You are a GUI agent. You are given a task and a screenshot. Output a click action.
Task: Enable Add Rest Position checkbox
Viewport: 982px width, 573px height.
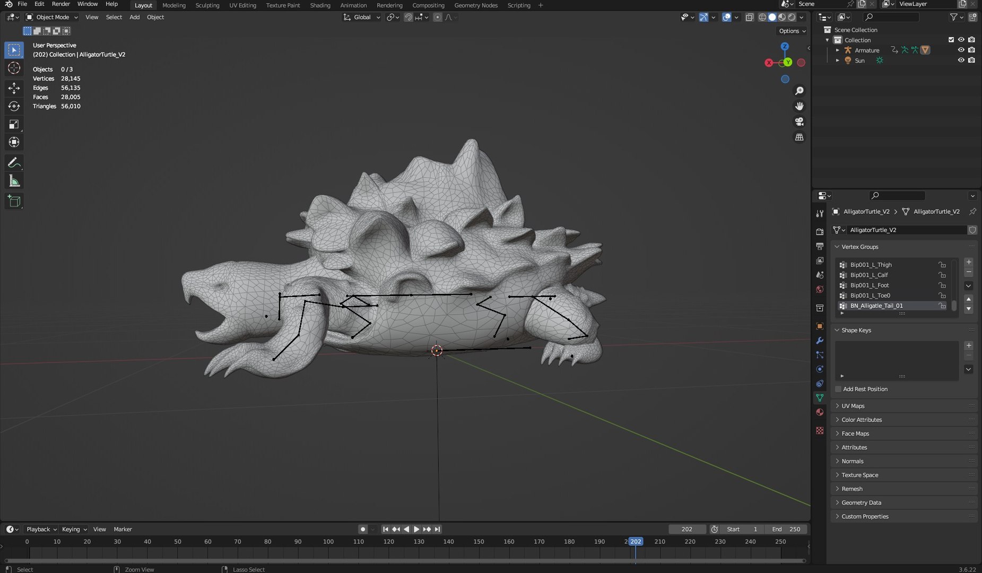click(x=838, y=389)
